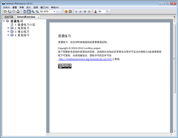The height and width of the screenshot is (138, 178).
Task: Click the zoom in magnifier icon
Action: coord(33,12)
